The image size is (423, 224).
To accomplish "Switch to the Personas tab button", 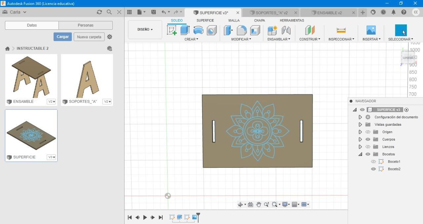I will pos(86,25).
